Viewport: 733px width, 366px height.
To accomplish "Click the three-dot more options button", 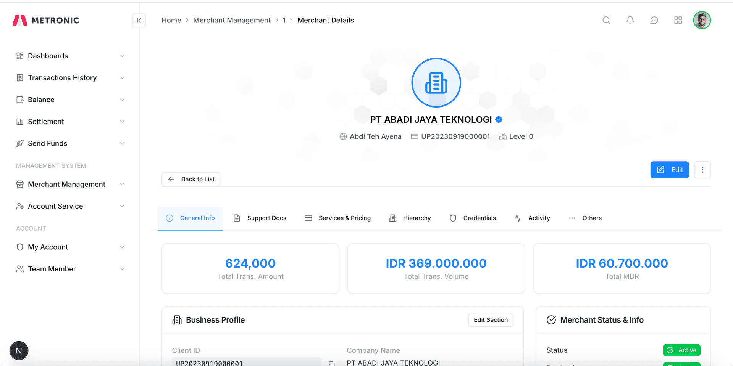I will 702,170.
